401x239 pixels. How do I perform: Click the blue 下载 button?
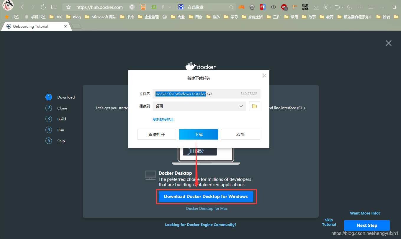coord(199,134)
